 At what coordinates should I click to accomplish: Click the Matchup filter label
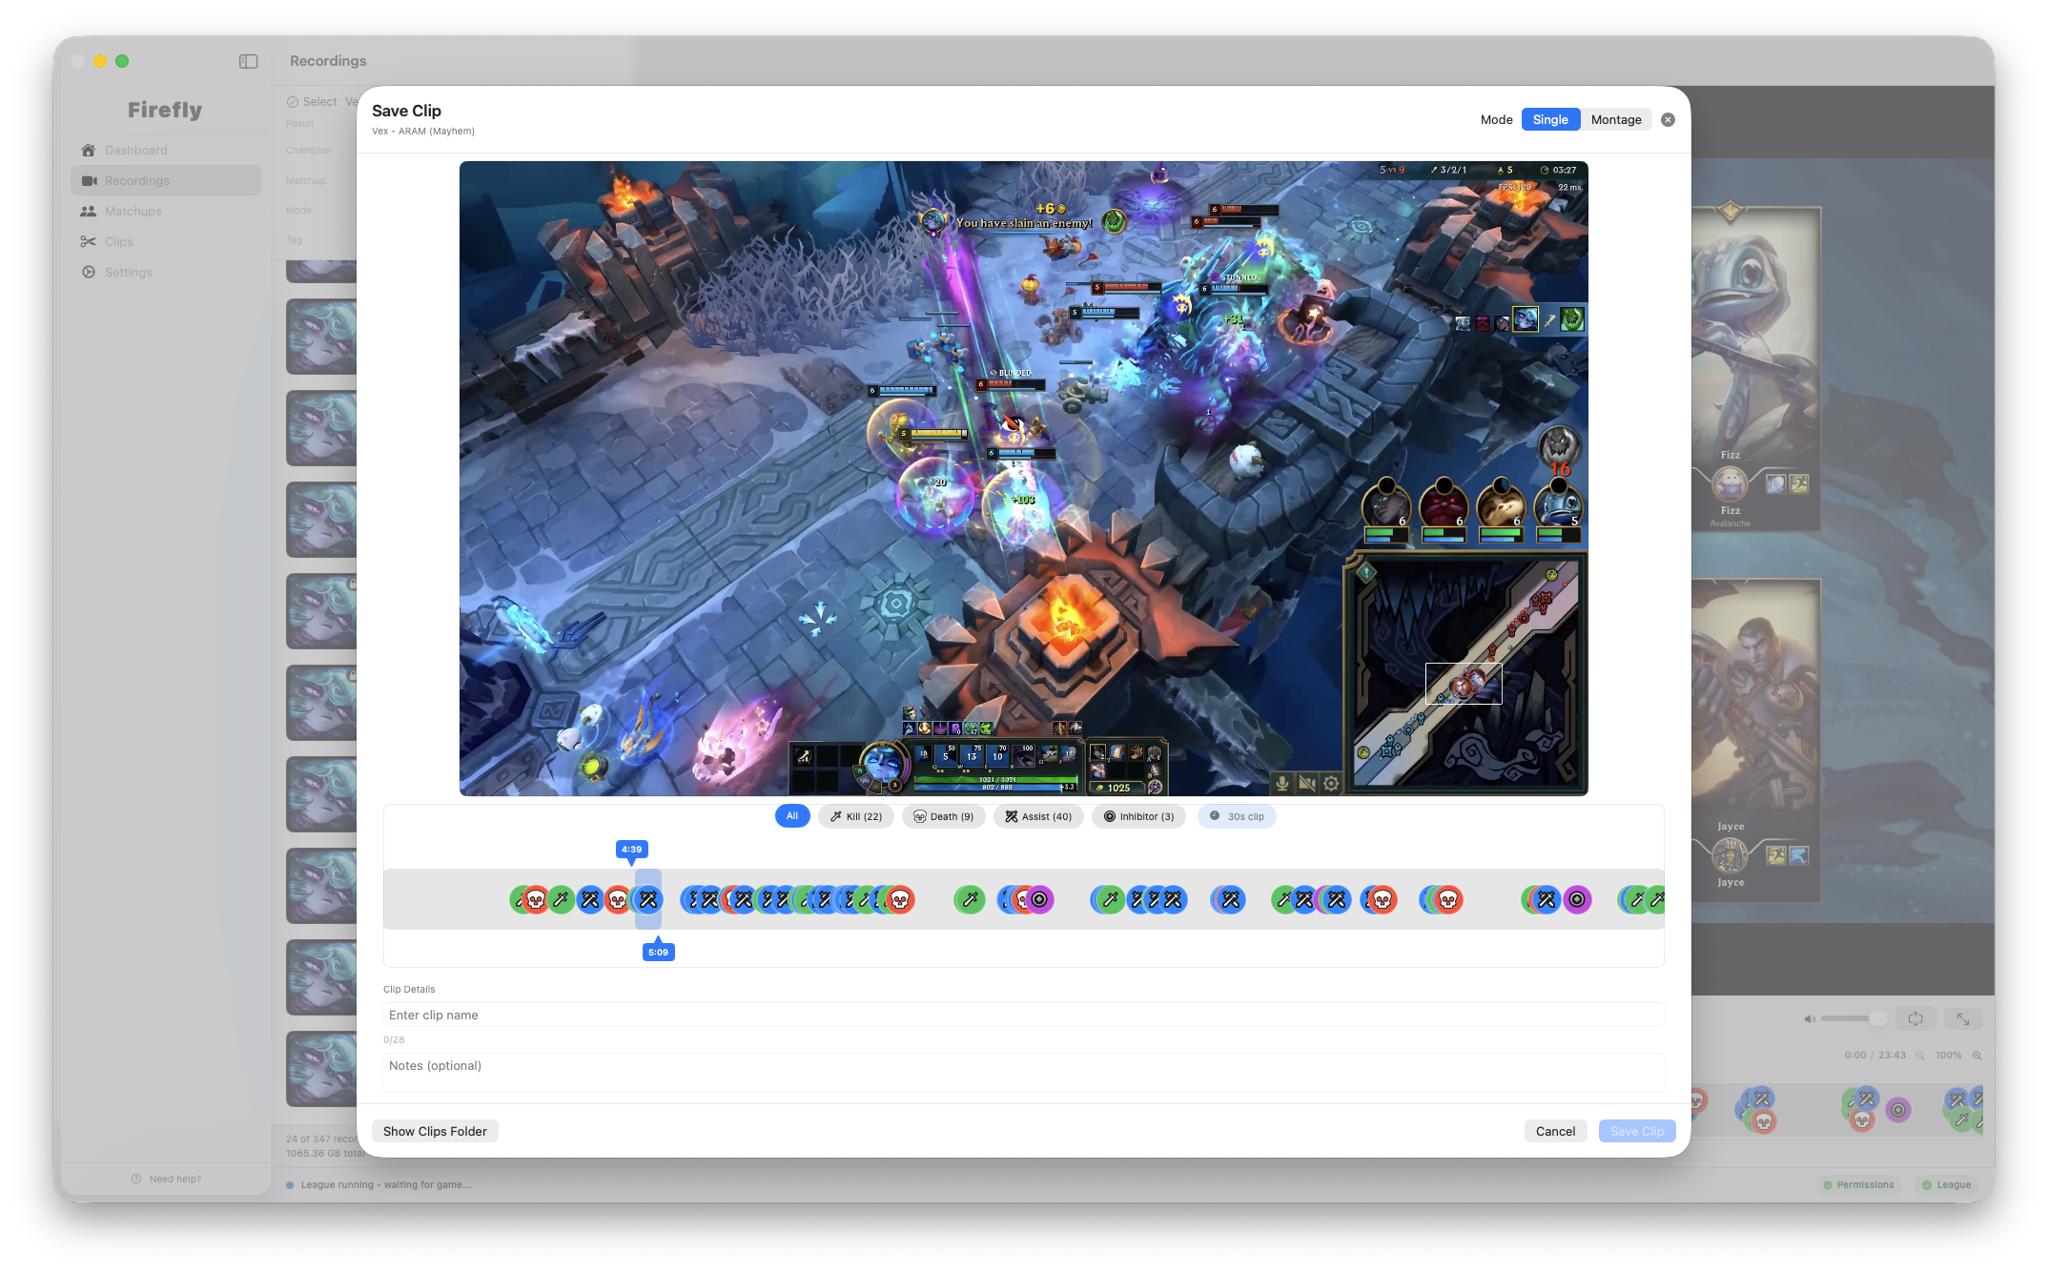point(306,181)
